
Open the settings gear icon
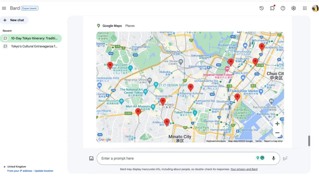(x=293, y=8)
